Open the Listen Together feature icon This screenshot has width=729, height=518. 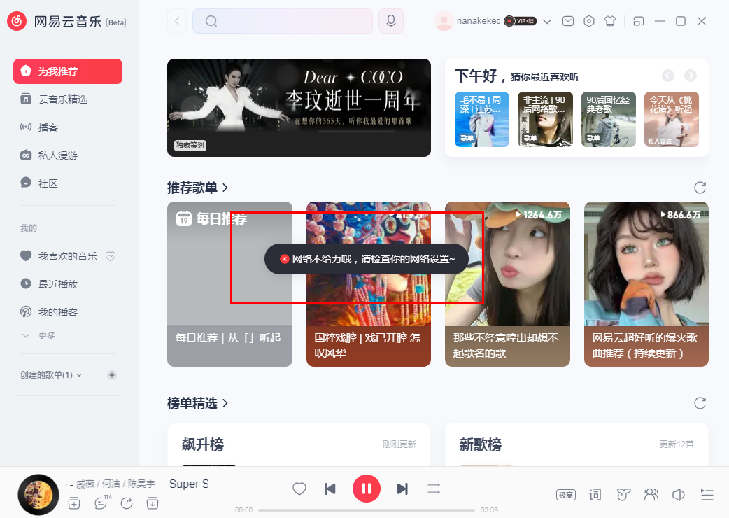click(x=651, y=494)
